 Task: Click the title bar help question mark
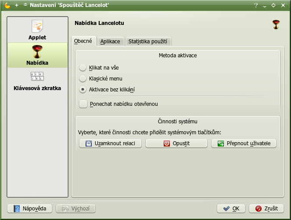tap(256, 5)
